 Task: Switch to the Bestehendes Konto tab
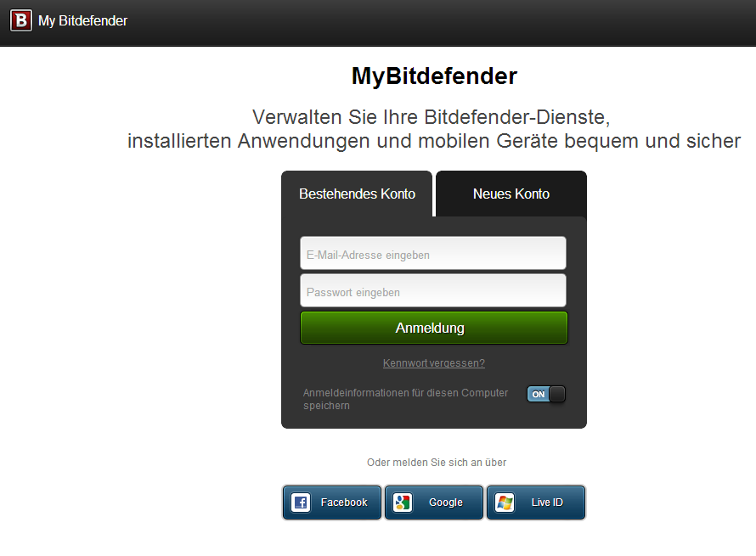coord(357,194)
